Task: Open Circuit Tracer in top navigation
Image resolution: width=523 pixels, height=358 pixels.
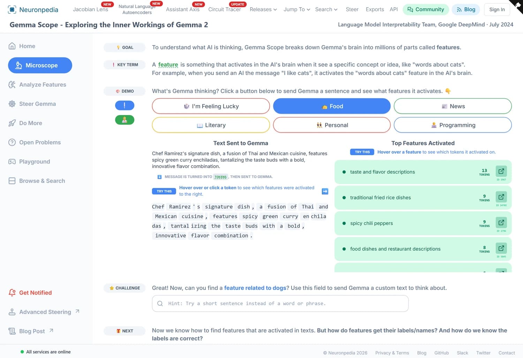Action: click(x=225, y=9)
